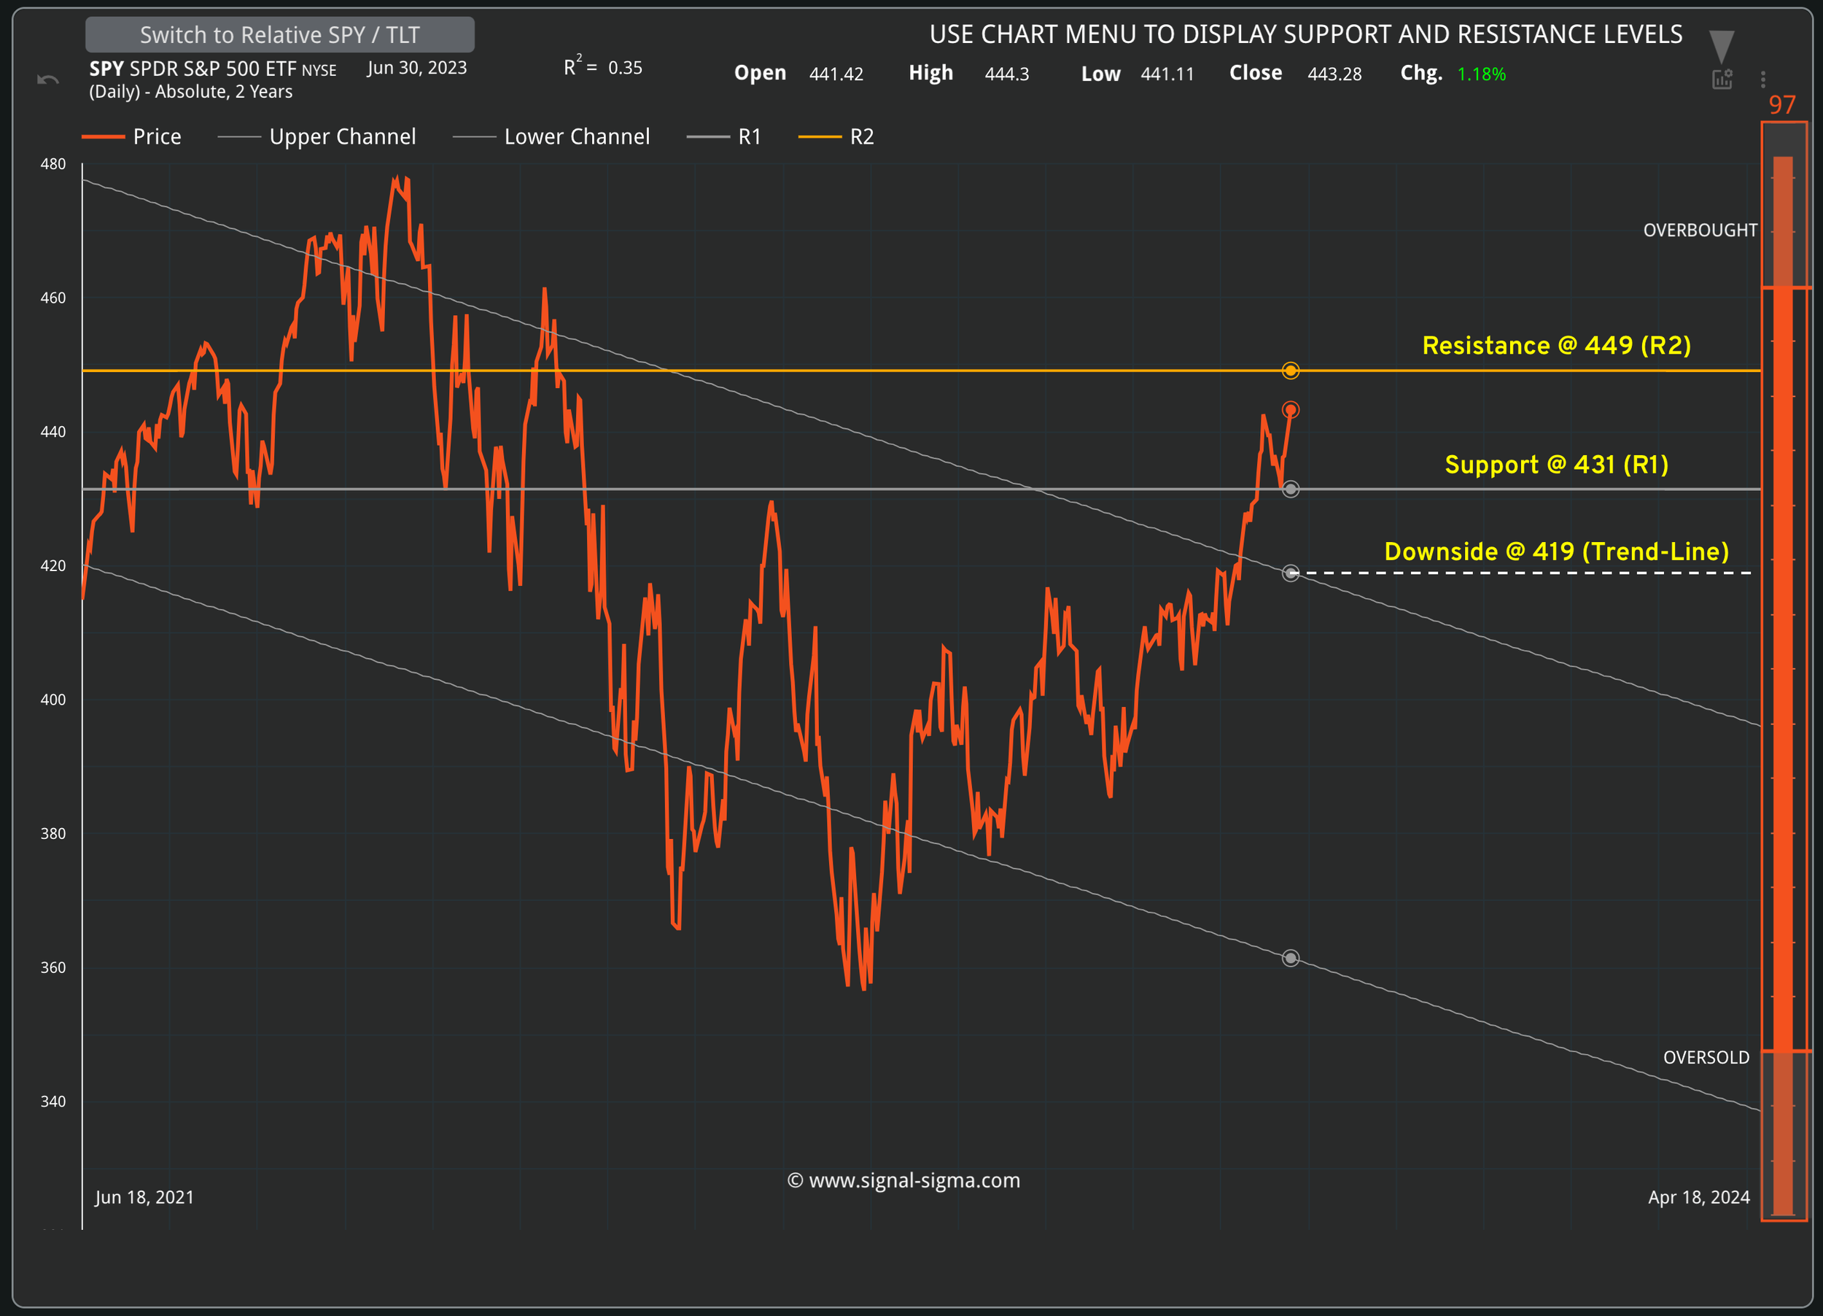Open the www.signal-sigma.com copyright link

point(903,1180)
